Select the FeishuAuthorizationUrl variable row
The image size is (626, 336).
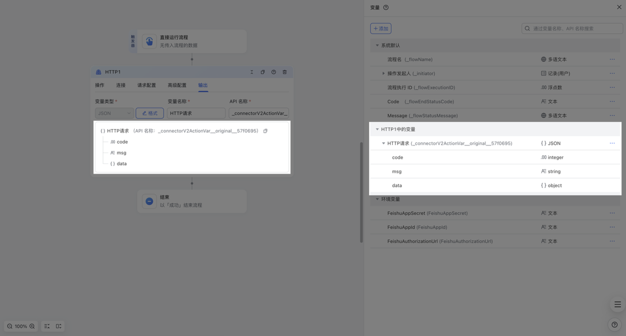495,241
